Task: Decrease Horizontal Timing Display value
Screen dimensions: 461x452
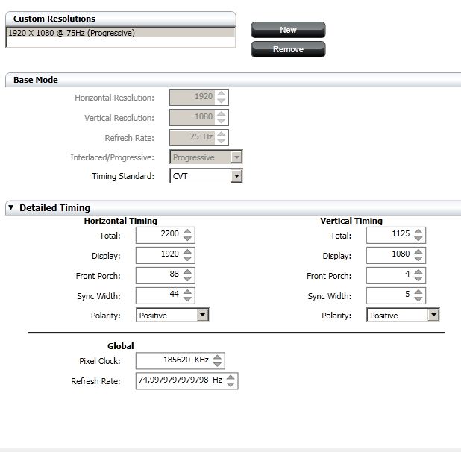Action: 187,259
